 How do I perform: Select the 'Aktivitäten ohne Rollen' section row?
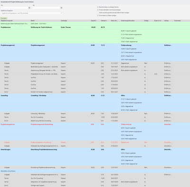(x=95, y=171)
